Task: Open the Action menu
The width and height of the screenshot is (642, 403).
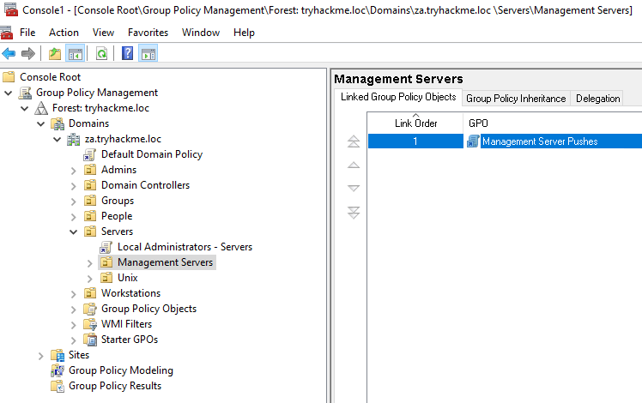Action: 64,33
